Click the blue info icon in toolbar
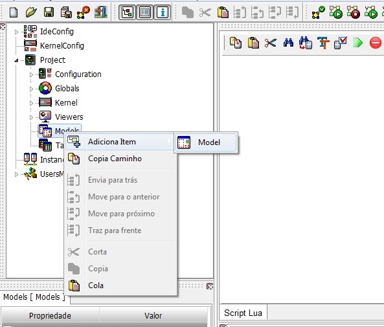 click(163, 12)
